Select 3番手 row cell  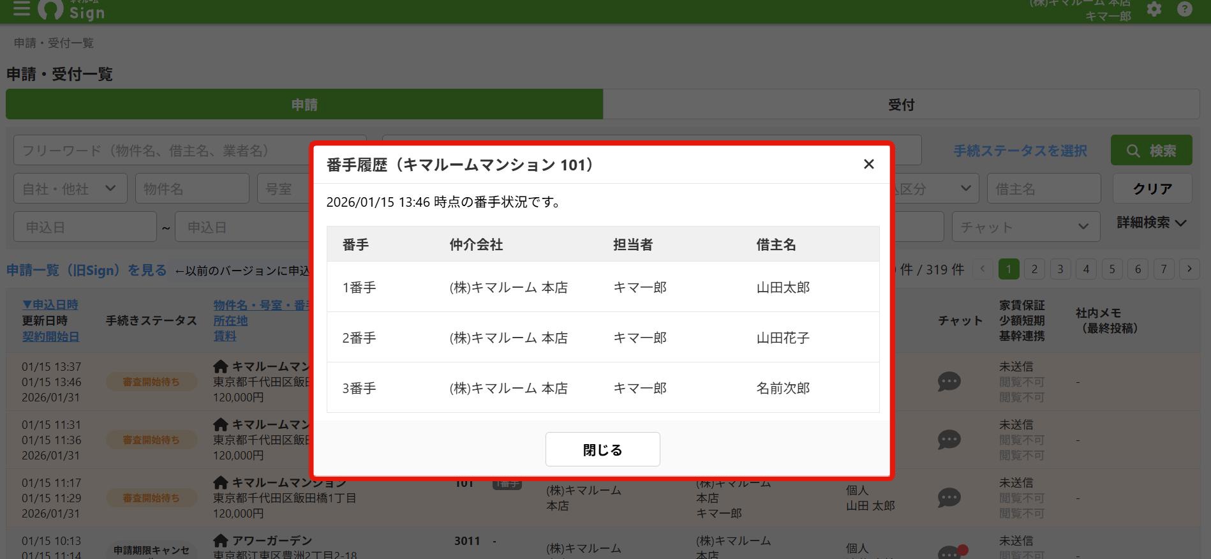(359, 388)
